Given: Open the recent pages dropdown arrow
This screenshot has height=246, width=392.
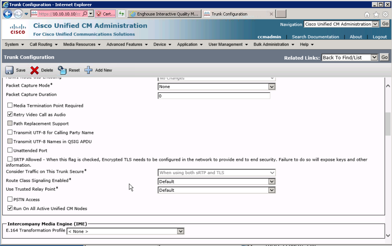Looking at the screenshot, I should (26, 14).
